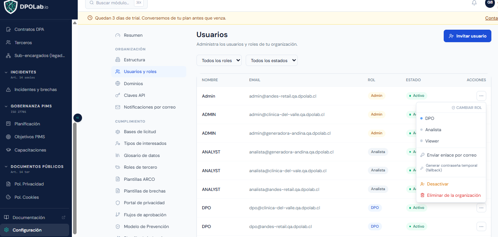Viewport: 498px width, 237px height.
Task: Click the Sub-encargados hierarchy icon
Action: pyautogui.click(x=9, y=55)
